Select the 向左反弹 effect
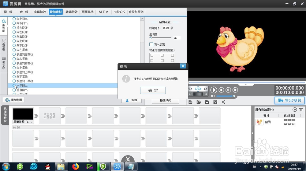 point(20,32)
